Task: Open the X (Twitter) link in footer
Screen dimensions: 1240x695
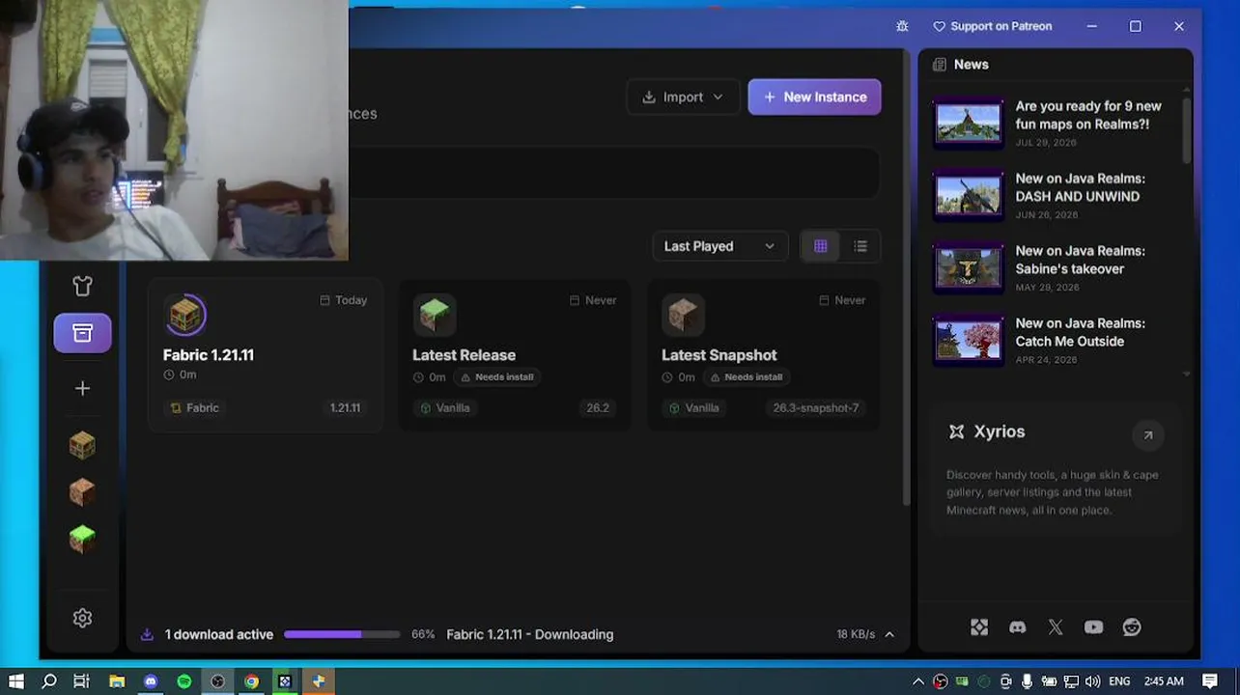Action: point(1056,627)
